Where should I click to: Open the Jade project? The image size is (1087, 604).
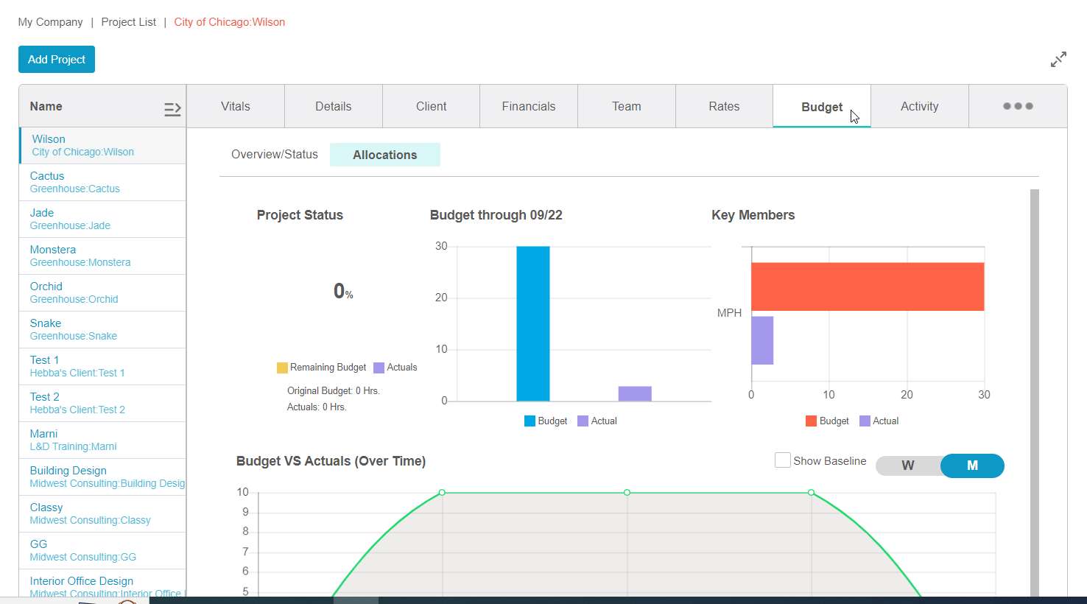click(x=102, y=219)
